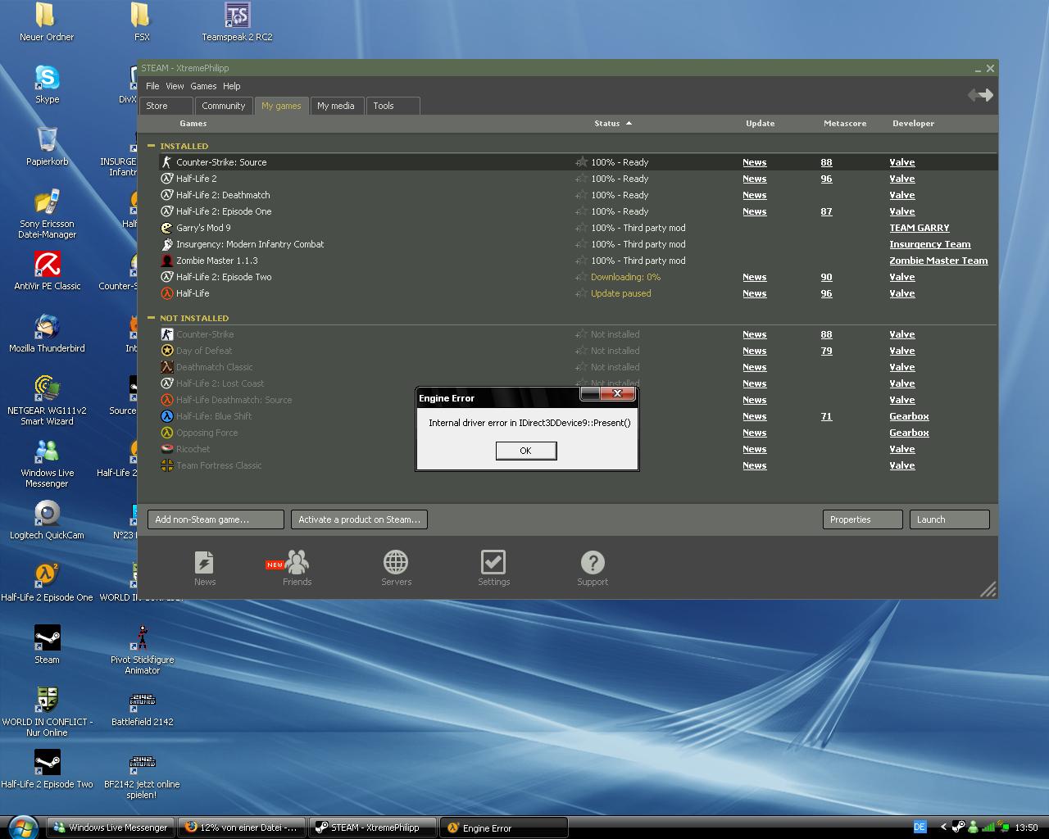Screen dimensions: 1049x839
Task: Grab the Steam window resize grip
Action: click(988, 589)
